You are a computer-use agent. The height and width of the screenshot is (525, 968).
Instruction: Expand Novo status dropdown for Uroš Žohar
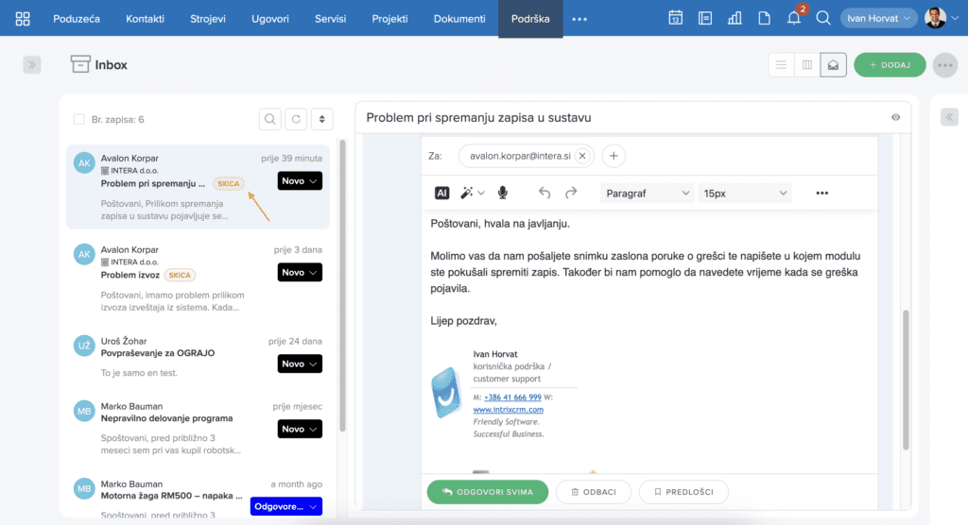point(300,364)
